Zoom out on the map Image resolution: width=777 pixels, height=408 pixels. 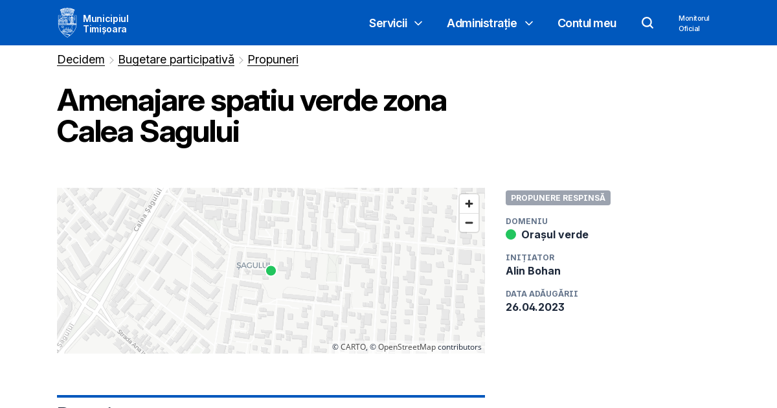pyautogui.click(x=469, y=223)
